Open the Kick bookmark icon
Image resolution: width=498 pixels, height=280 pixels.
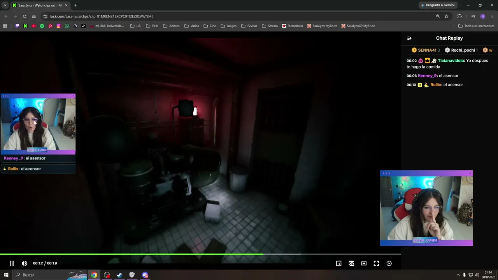pos(25,26)
